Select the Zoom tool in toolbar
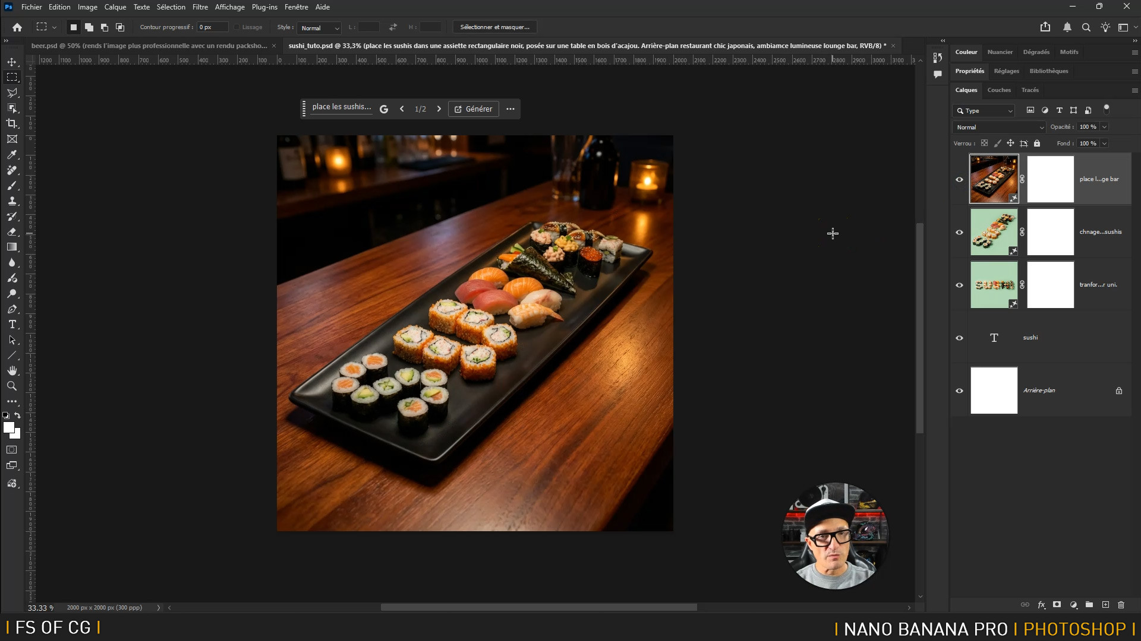Image resolution: width=1141 pixels, height=641 pixels. coord(12,386)
